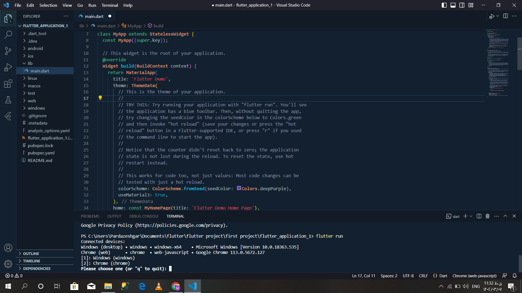Open Explorer Views and More Actions ellipsis
The image size is (522, 293).
pyautogui.click(x=66, y=16)
